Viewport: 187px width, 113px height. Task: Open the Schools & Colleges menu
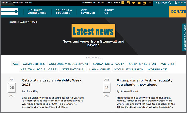click(64, 12)
